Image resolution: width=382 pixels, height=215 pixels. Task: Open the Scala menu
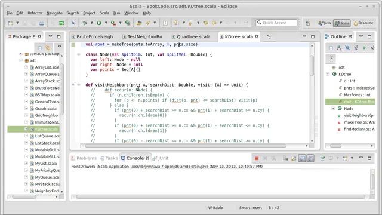point(104,13)
